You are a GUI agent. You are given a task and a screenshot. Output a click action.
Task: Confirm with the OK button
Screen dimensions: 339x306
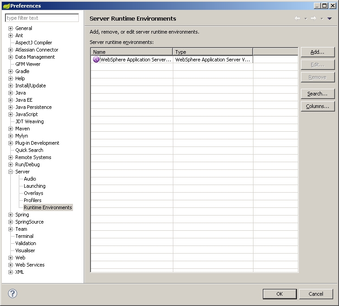279,294
